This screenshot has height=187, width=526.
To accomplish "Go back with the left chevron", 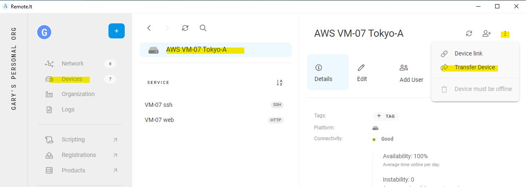I will (x=149, y=28).
